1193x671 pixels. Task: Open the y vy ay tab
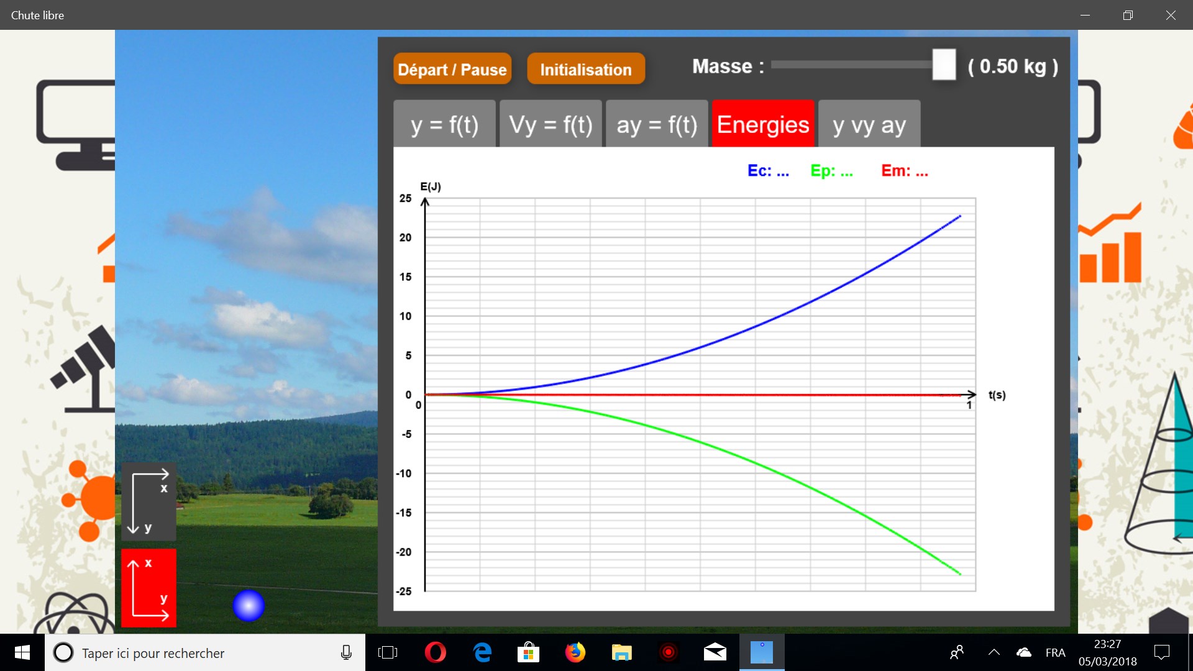pyautogui.click(x=869, y=124)
